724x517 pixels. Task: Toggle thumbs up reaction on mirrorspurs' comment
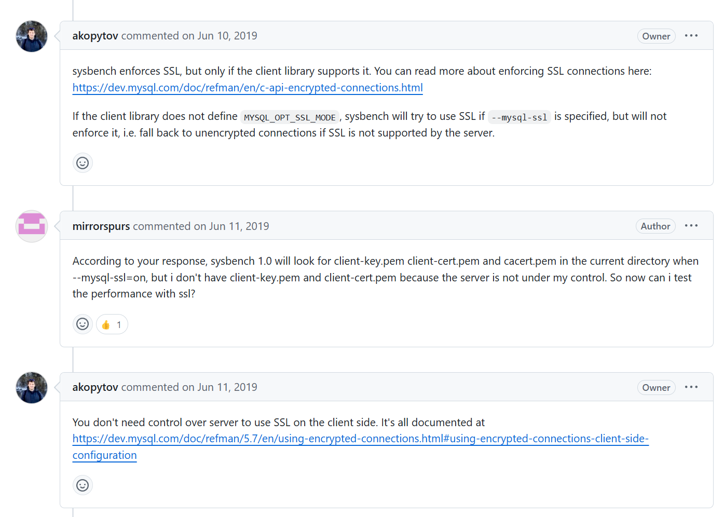pos(112,324)
